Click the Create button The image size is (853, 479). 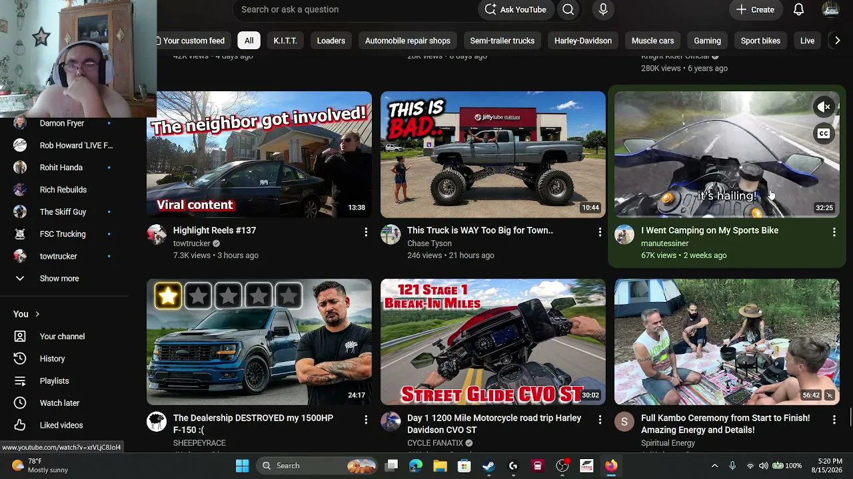pos(755,9)
